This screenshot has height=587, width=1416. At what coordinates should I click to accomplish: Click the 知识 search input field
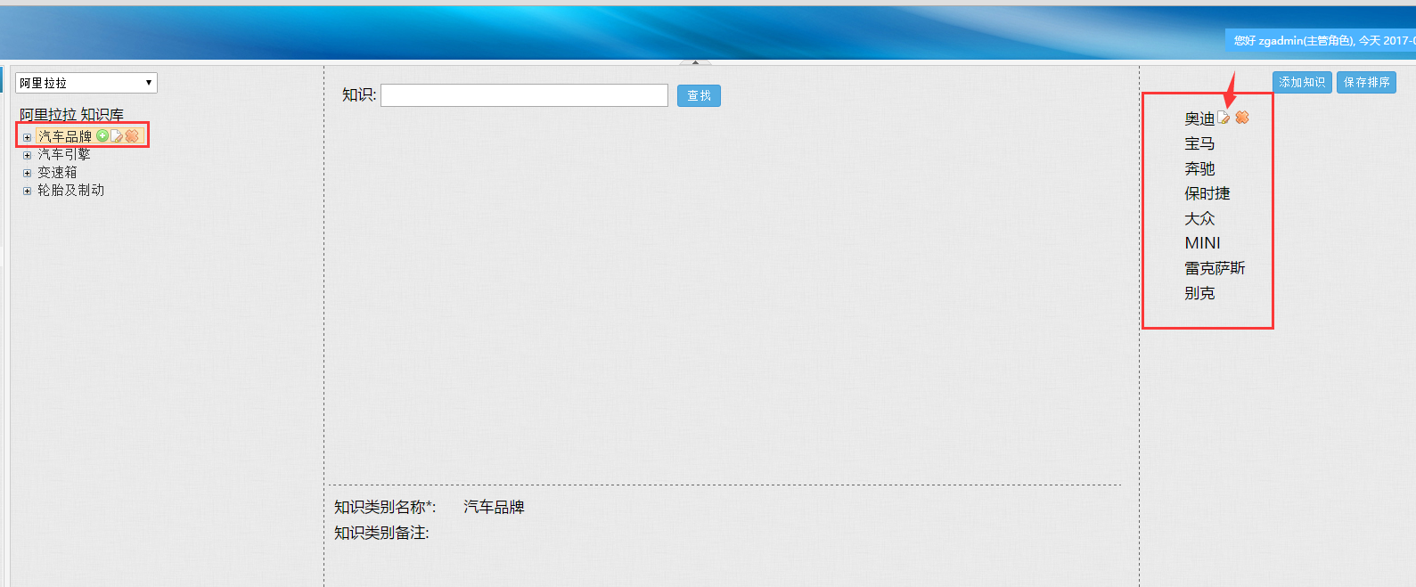(524, 95)
